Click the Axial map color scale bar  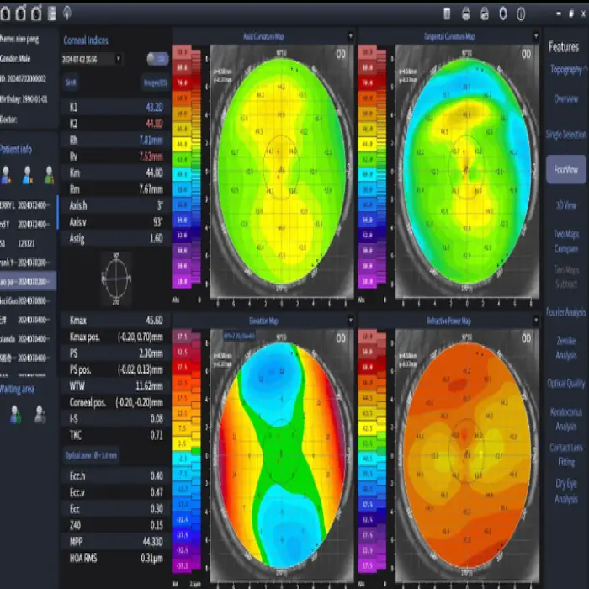[182, 168]
